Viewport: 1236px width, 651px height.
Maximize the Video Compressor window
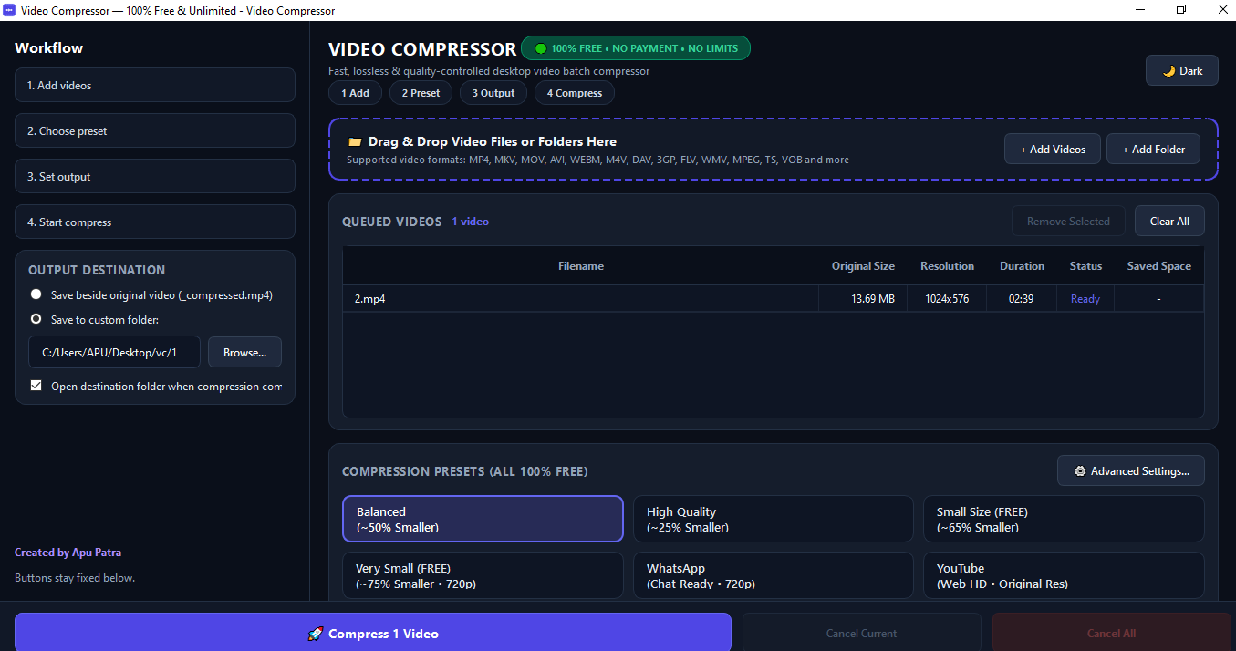(x=1181, y=10)
